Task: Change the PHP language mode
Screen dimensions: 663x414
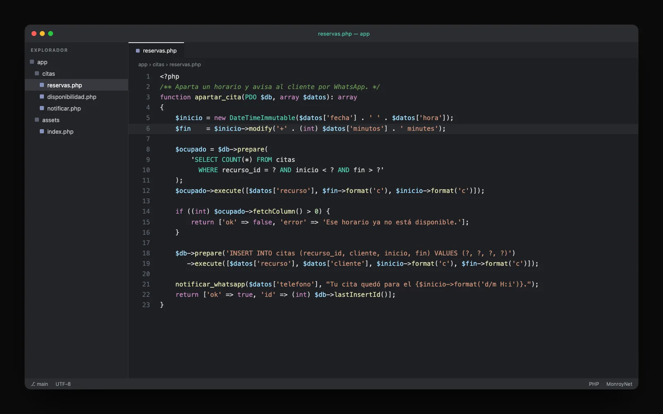Action: 594,384
